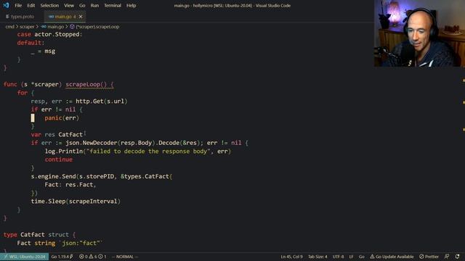
Task: Change language mode via Go status item
Action: (362, 257)
